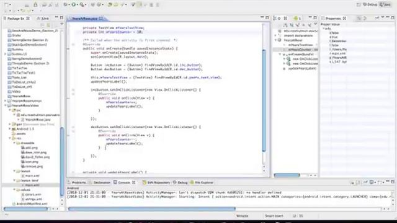The height and width of the screenshot is (223, 397).
Task: Click the Sort outline alphabetically icon
Action: tap(285, 25)
